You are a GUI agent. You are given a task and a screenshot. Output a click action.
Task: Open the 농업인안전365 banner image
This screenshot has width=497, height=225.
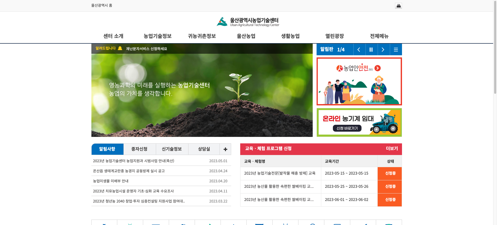click(x=359, y=81)
